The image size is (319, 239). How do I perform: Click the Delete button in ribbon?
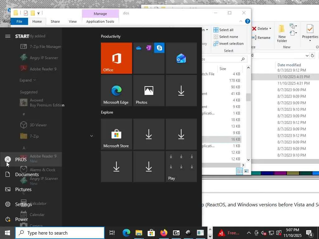[260, 29]
